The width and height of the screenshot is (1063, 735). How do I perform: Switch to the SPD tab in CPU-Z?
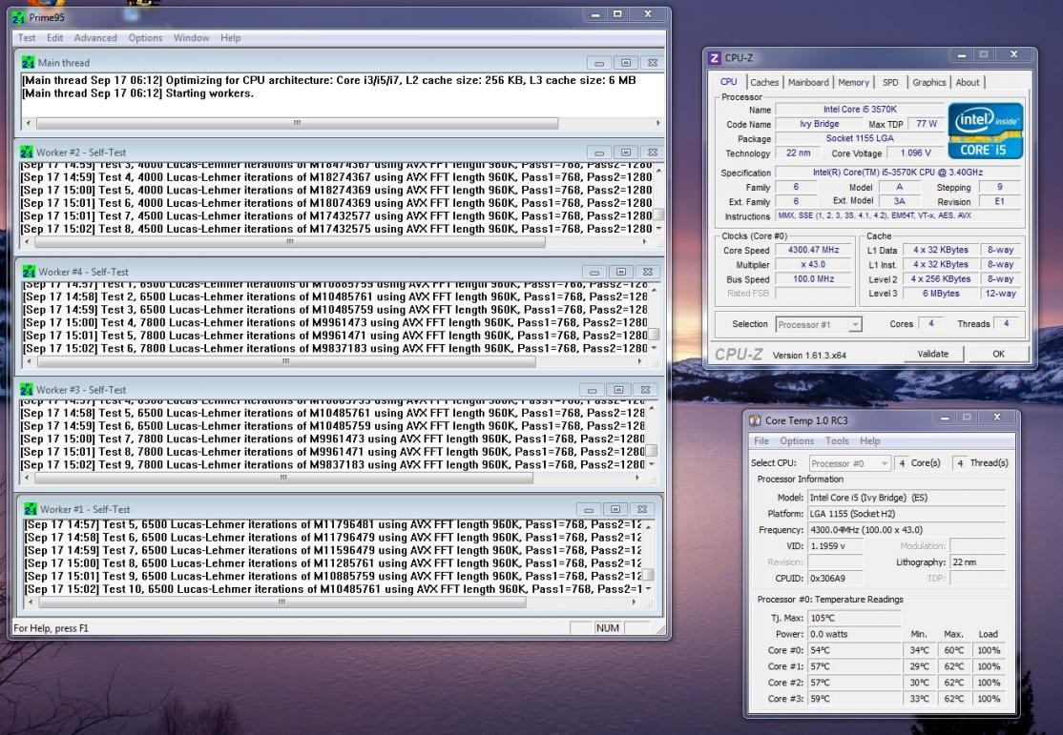(x=890, y=82)
